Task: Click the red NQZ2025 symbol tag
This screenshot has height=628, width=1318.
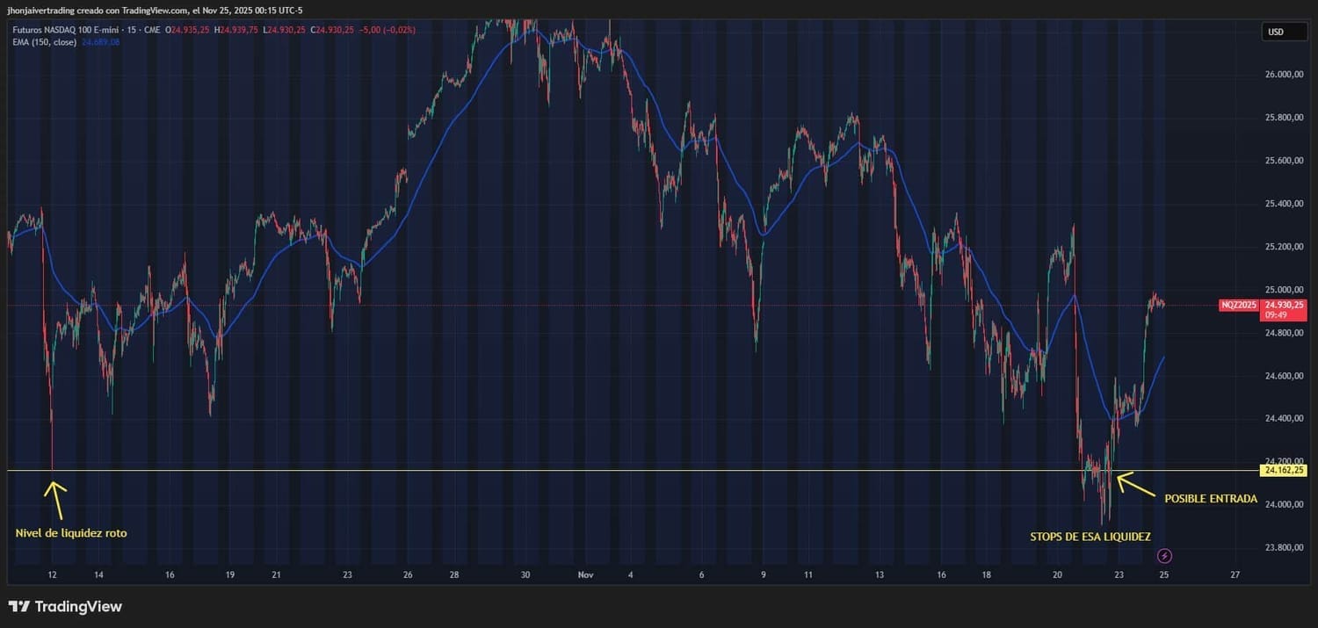Action: point(1239,305)
